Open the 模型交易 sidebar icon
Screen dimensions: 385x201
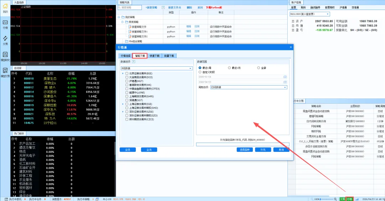pos(5,71)
